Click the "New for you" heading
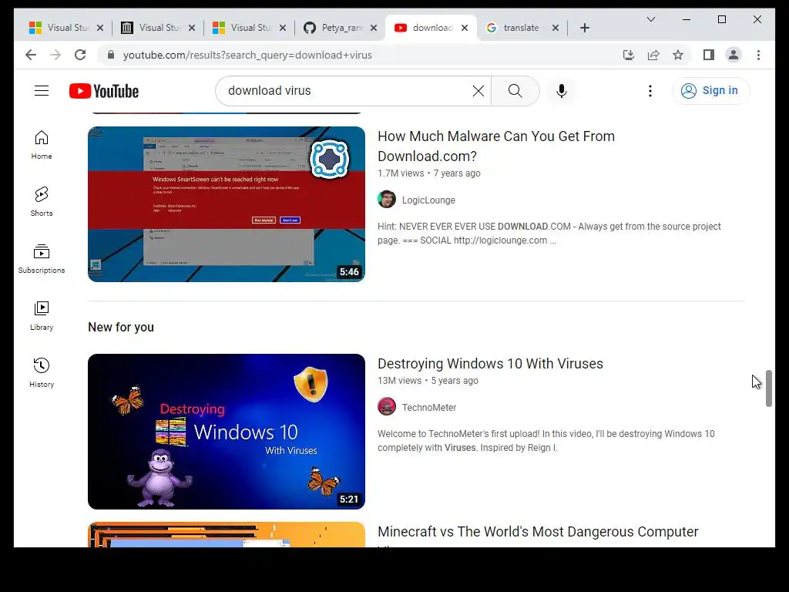The image size is (789, 592). (121, 327)
